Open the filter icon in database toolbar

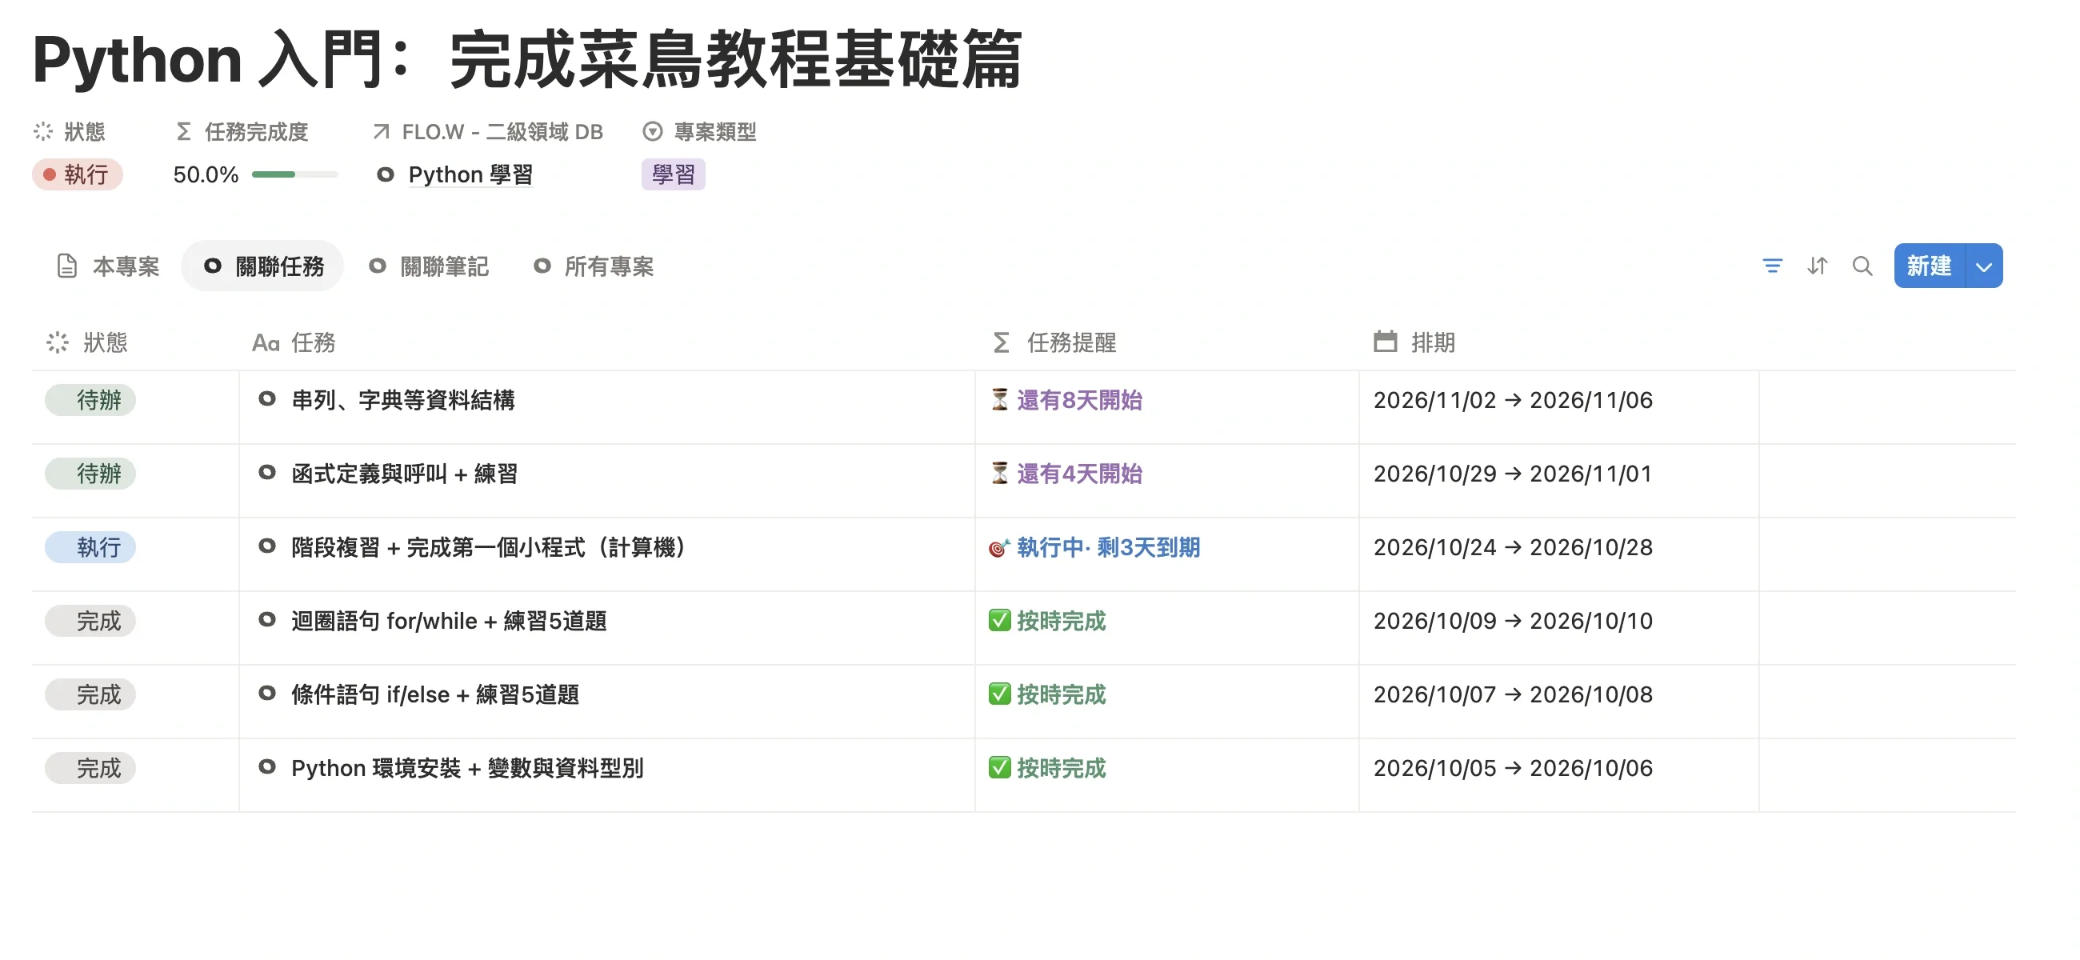[1771, 266]
